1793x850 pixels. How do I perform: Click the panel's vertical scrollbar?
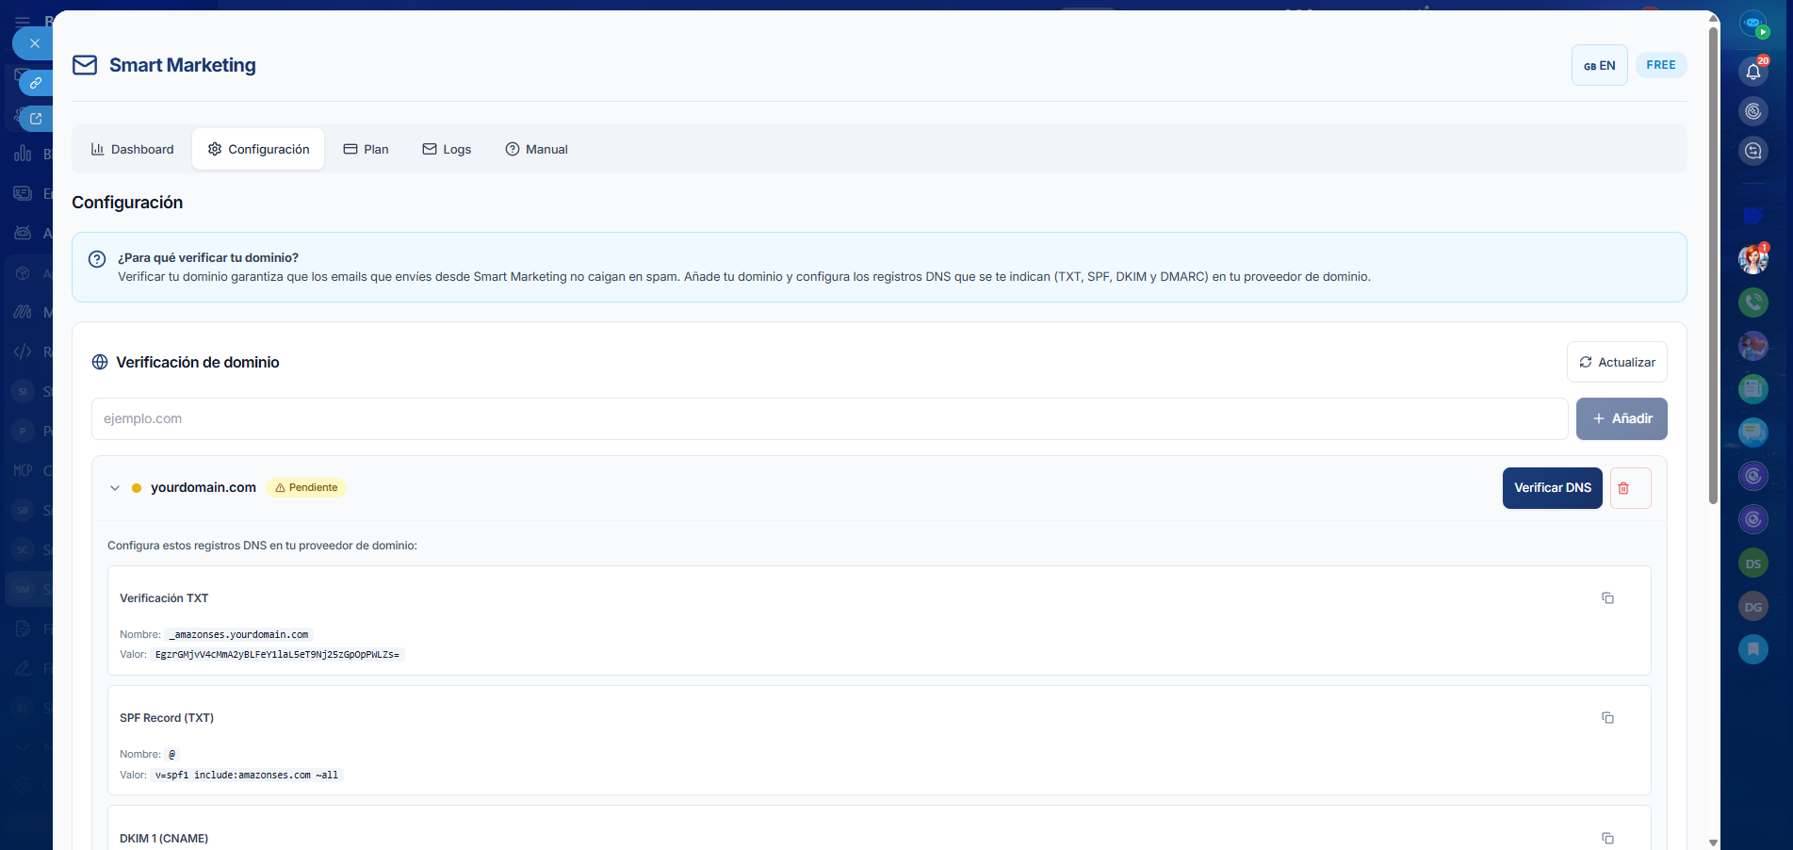click(1713, 264)
